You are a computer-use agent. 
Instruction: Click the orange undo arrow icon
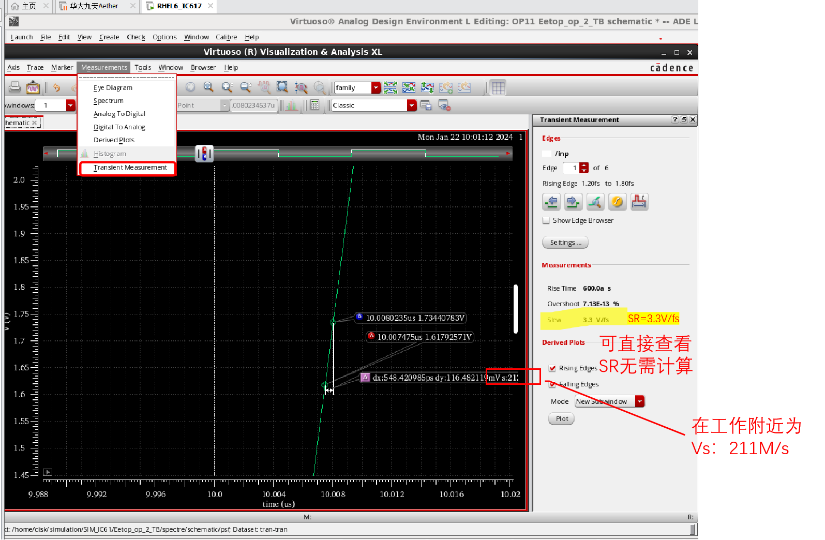point(56,88)
